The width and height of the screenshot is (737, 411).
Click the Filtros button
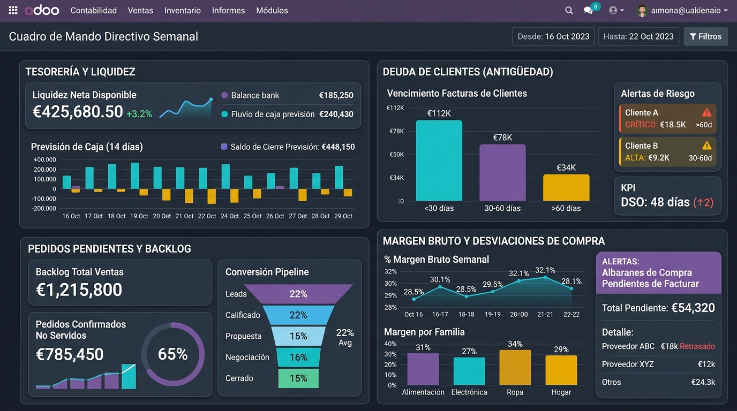[x=705, y=36]
